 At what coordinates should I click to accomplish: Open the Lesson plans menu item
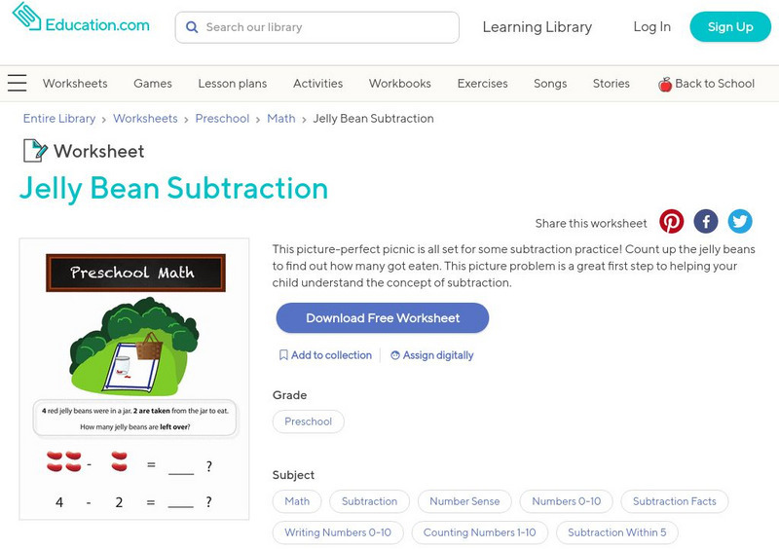[232, 84]
